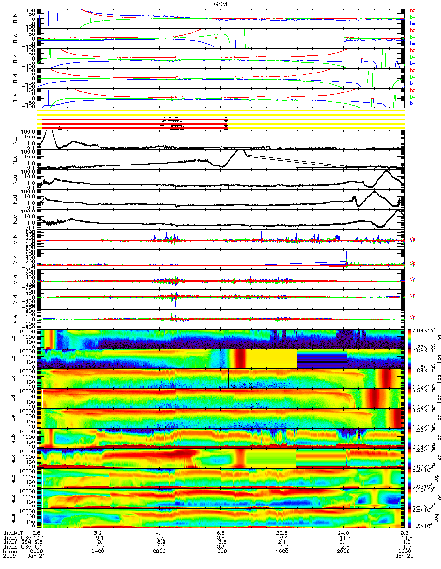Image resolution: width=441 pixels, height=569 pixels.
Task: Select the N_a axis label
Action: click(x=15, y=180)
